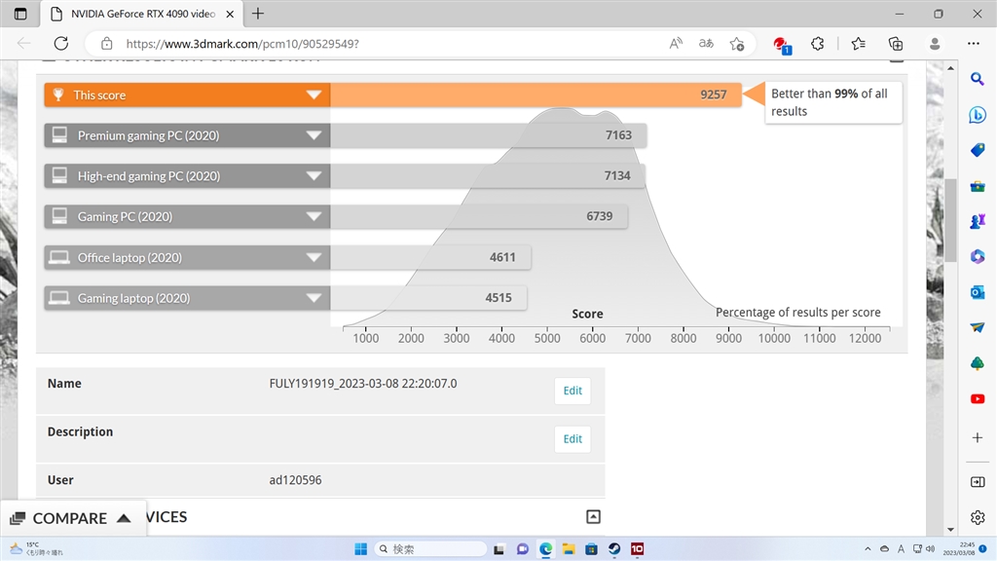This screenshot has height=561, width=997.
Task: Open Shopping tag in sidebar
Action: pyautogui.click(x=978, y=150)
